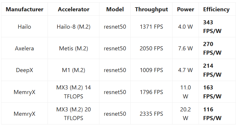This screenshot has height=125, width=236.
Task: Click the DeepX manufacturer cell
Action: pos(24,70)
